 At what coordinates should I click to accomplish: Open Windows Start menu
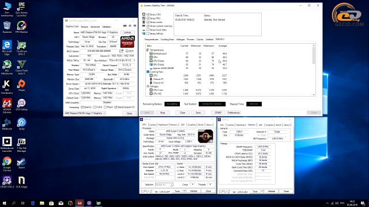[4, 203]
